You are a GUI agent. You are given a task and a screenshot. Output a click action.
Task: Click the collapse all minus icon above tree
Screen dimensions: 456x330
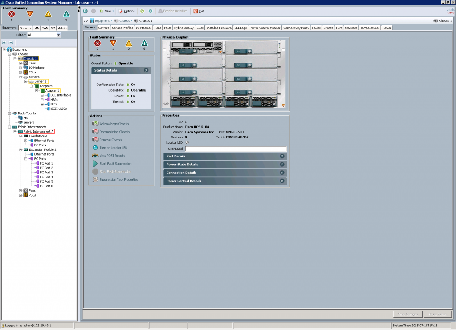coord(11,42)
